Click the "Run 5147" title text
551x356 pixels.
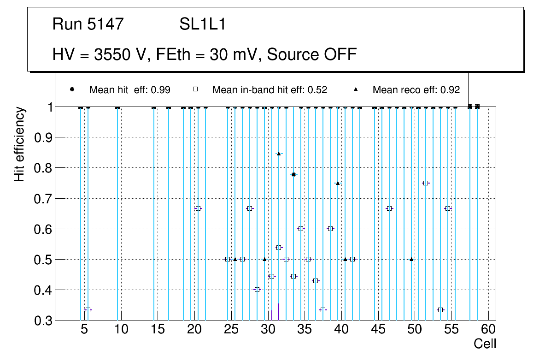tap(88, 24)
